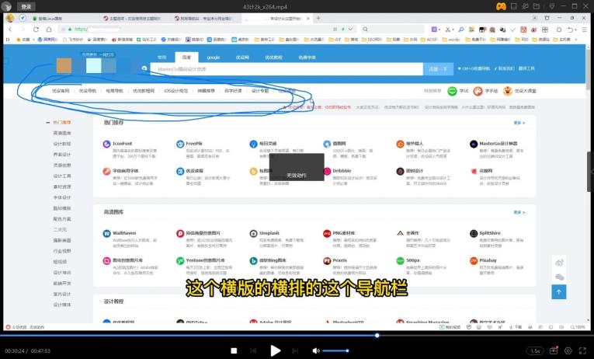
Task: Enter fullscreen mode in the video player
Action: pyautogui.click(x=581, y=350)
